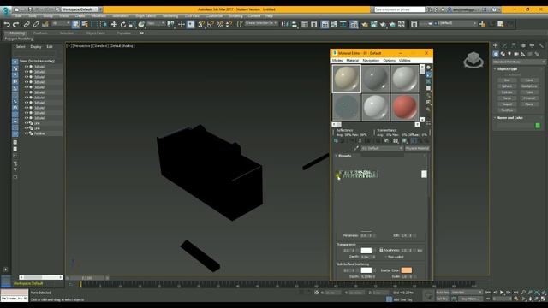Screen dimensions: 548x308
Task: Toggle visibility eye of the Polyline object
Action: tap(27, 133)
